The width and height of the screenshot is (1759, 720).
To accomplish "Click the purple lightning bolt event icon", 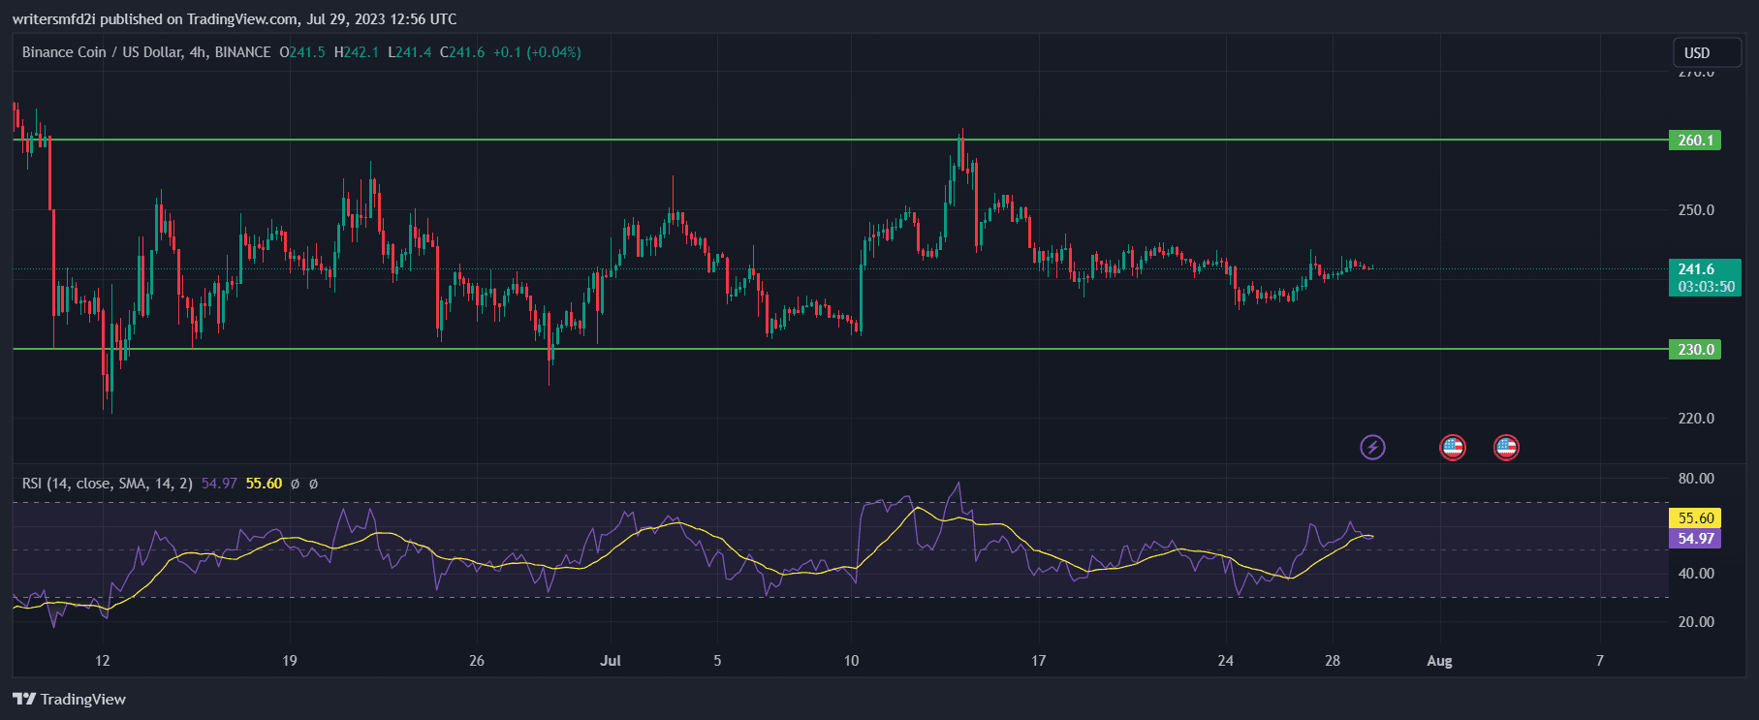I will (1372, 447).
